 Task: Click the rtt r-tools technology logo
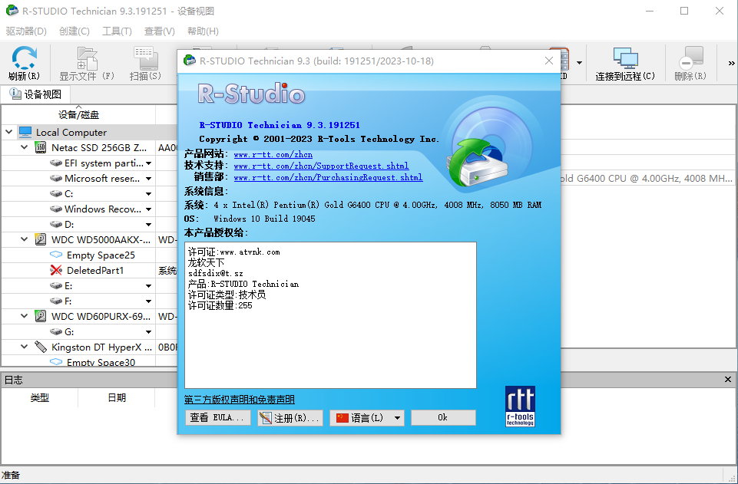(520, 407)
